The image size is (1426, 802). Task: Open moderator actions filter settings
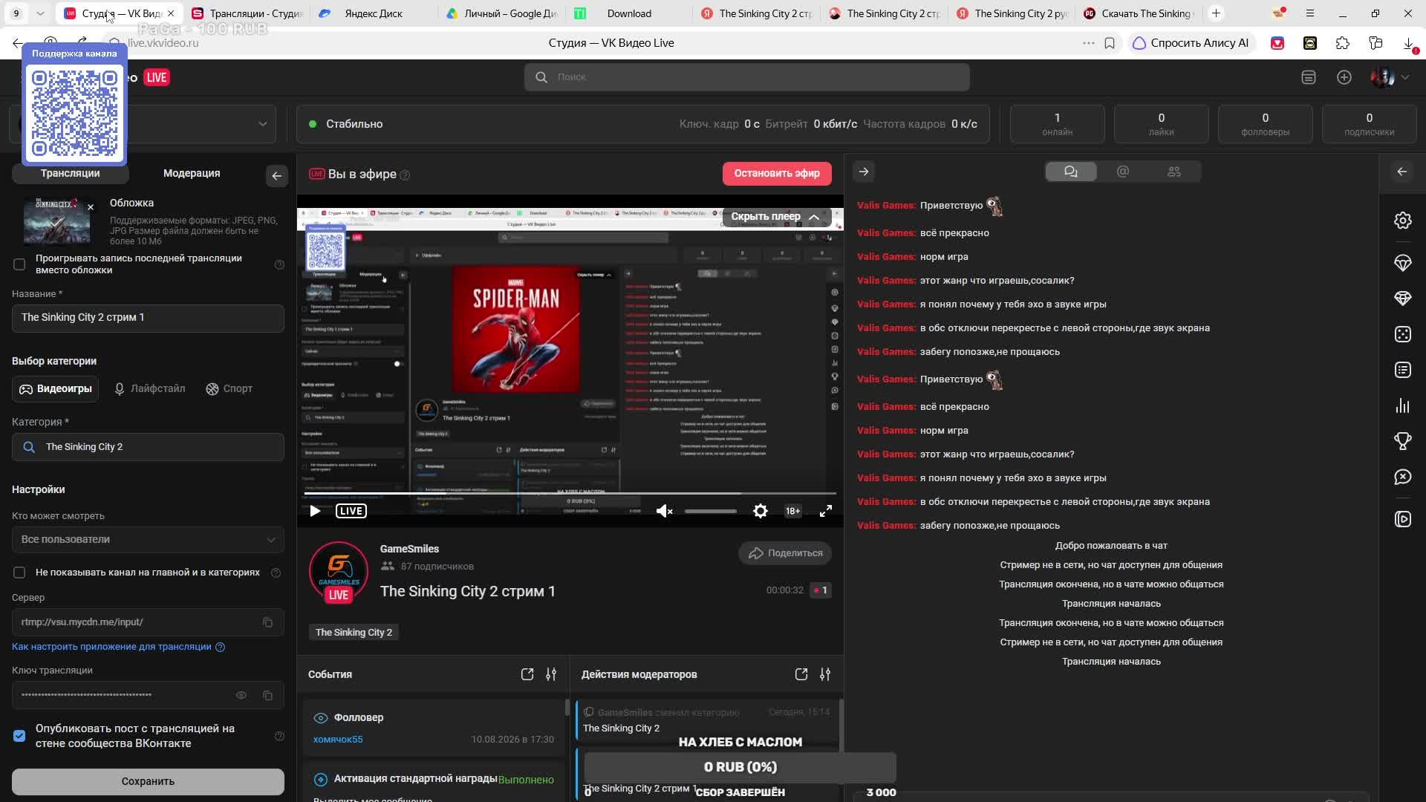(x=824, y=674)
